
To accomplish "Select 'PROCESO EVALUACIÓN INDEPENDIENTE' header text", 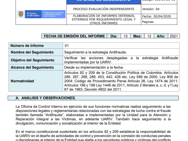I will [x=104, y=9].
